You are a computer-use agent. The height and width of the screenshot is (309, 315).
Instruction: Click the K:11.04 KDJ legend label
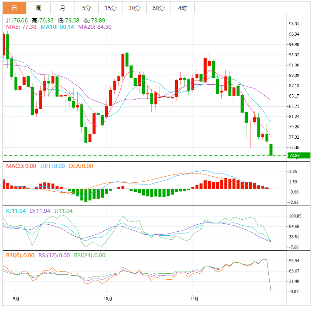point(16,211)
